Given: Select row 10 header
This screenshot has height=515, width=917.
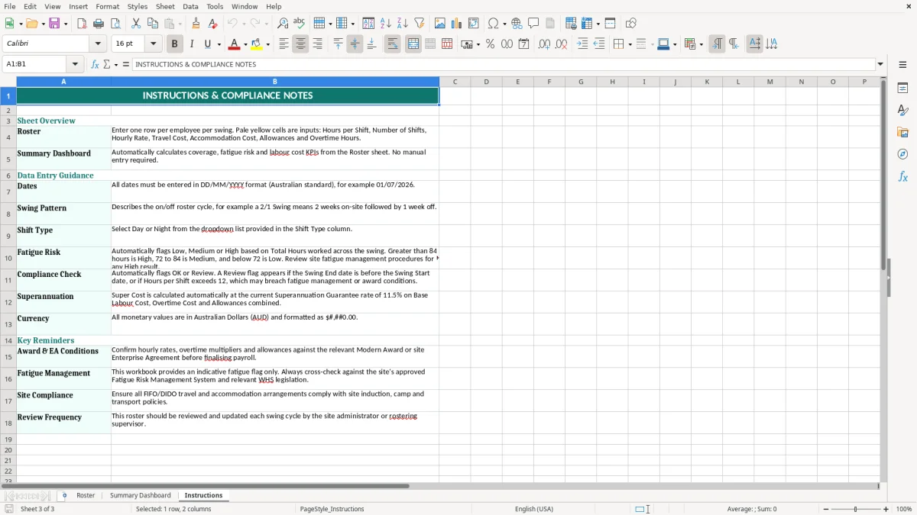Looking at the screenshot, I should click(8, 258).
